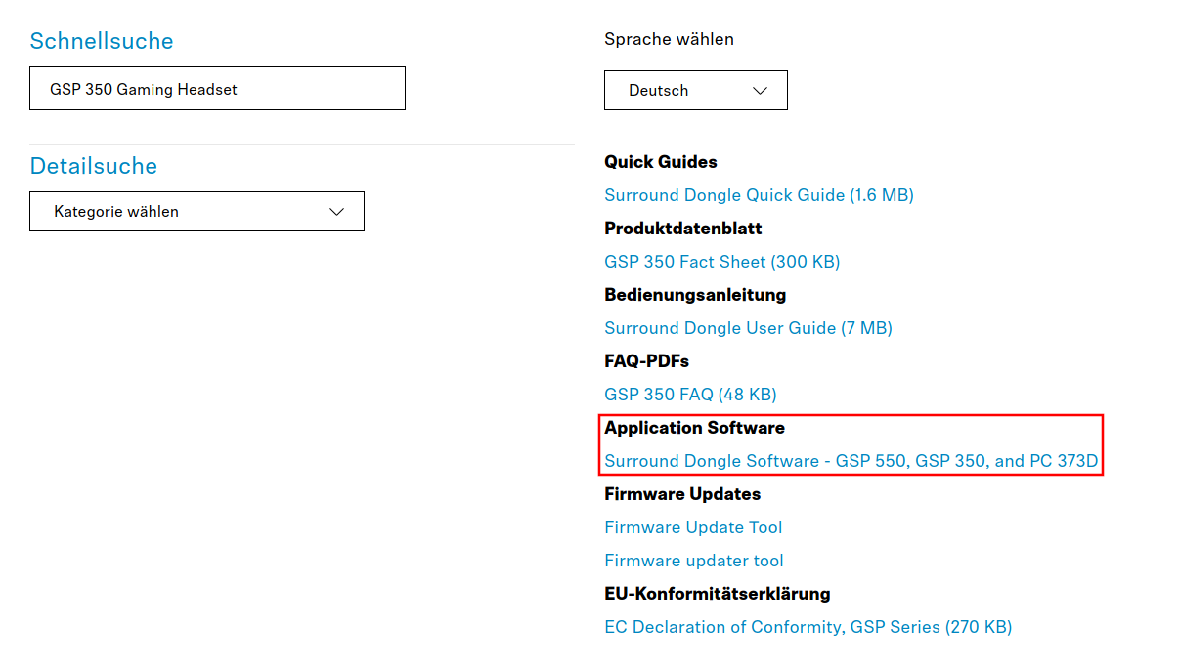Focus the Schnellsuche GSP 350 search field
Viewport: 1179px width, 669px height.
(217, 89)
